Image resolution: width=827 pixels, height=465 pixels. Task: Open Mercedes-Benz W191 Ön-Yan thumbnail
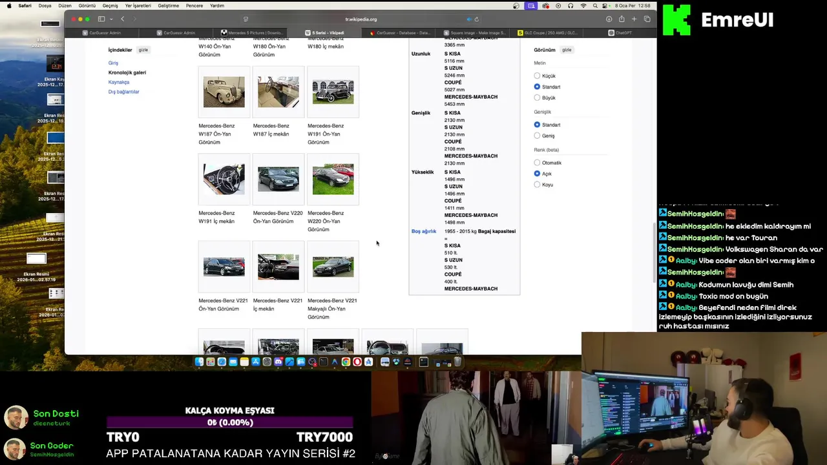coord(333,92)
